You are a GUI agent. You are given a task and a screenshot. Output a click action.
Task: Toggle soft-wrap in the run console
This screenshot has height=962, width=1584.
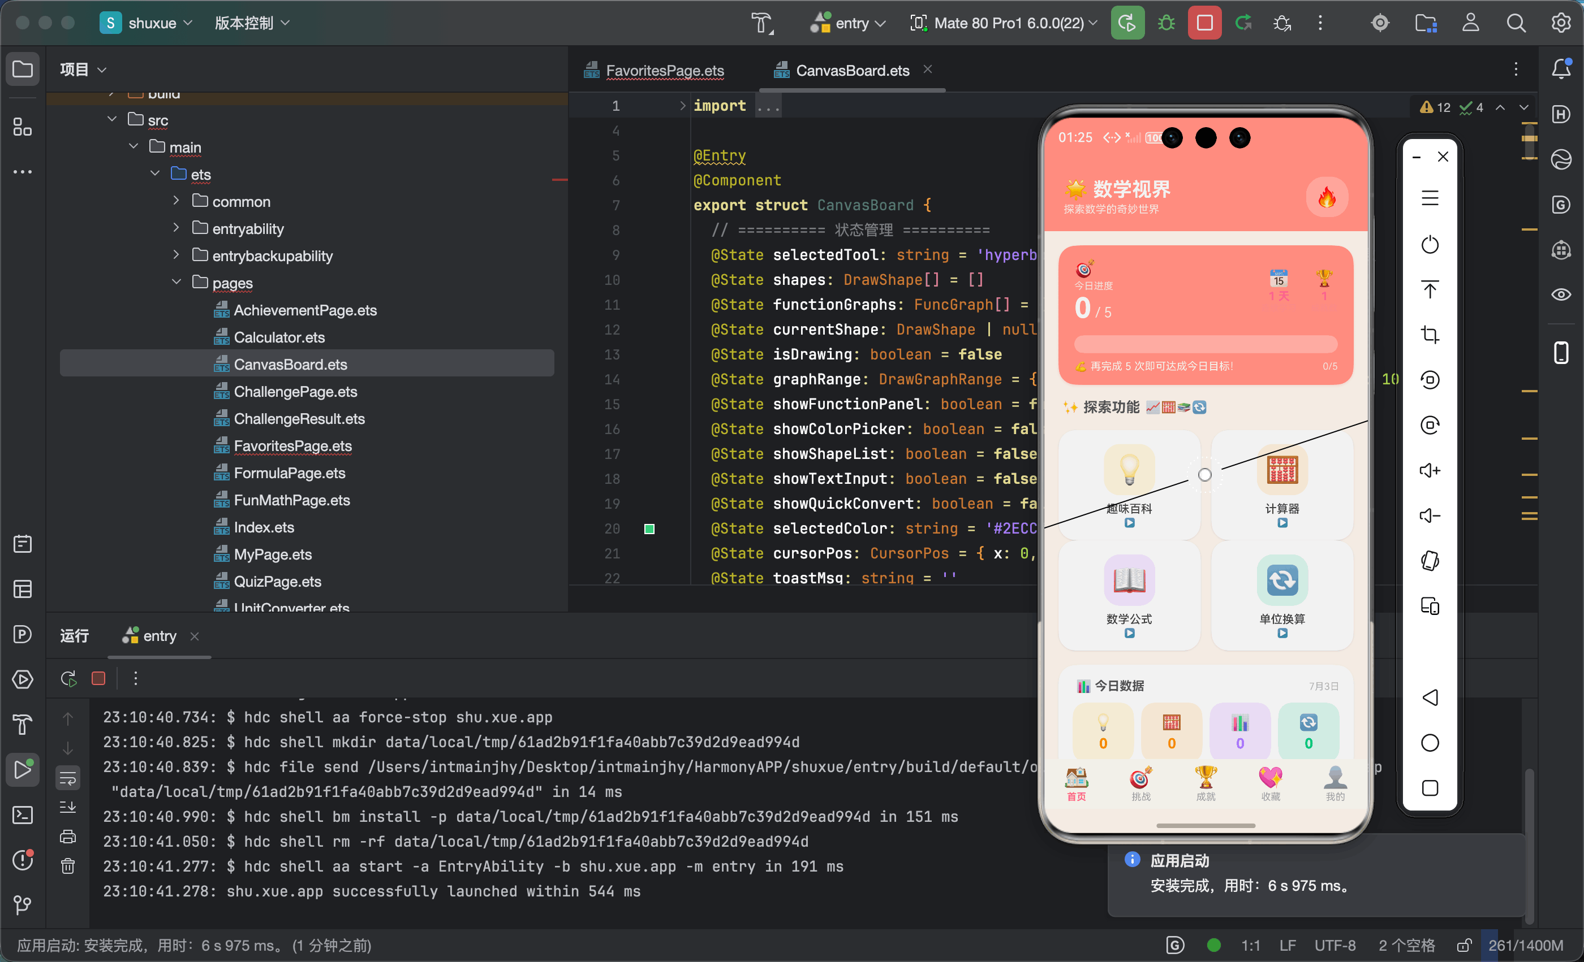68,778
